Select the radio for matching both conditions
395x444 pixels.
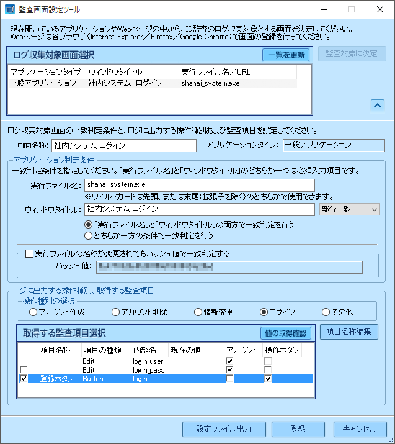pyautogui.click(x=88, y=225)
